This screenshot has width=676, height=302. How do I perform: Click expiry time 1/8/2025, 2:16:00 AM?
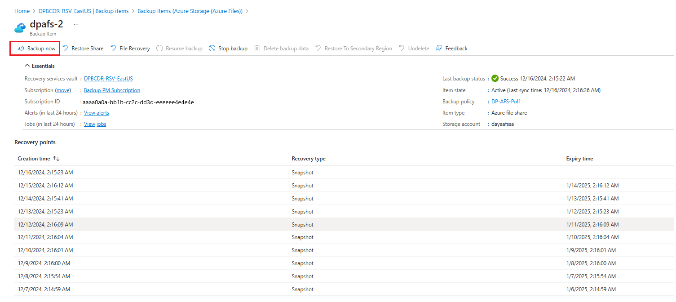coord(591,263)
